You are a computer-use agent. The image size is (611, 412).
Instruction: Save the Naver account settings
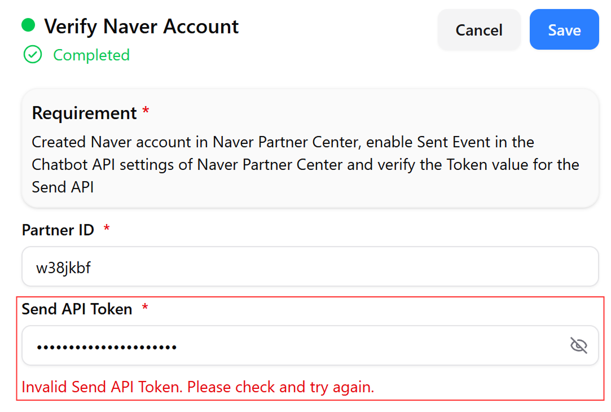(x=564, y=29)
